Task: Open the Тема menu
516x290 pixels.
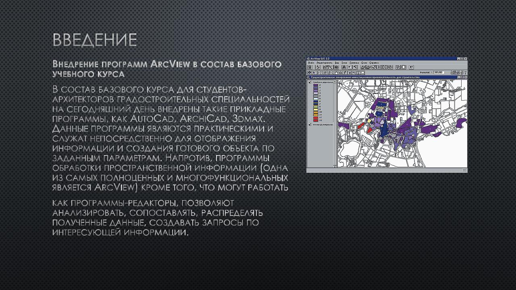Action: 344,63
